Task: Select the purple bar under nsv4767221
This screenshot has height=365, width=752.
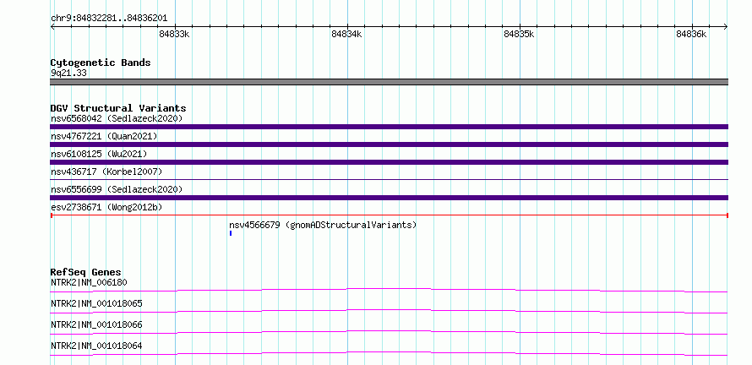Action: 389,144
